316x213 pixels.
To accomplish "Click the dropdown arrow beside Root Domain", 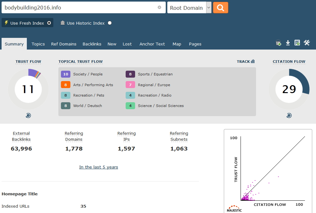I will tap(209, 8).
